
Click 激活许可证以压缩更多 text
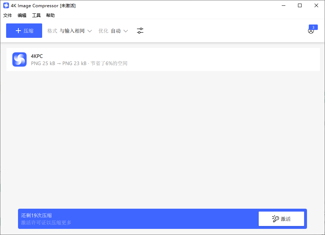coord(46,222)
